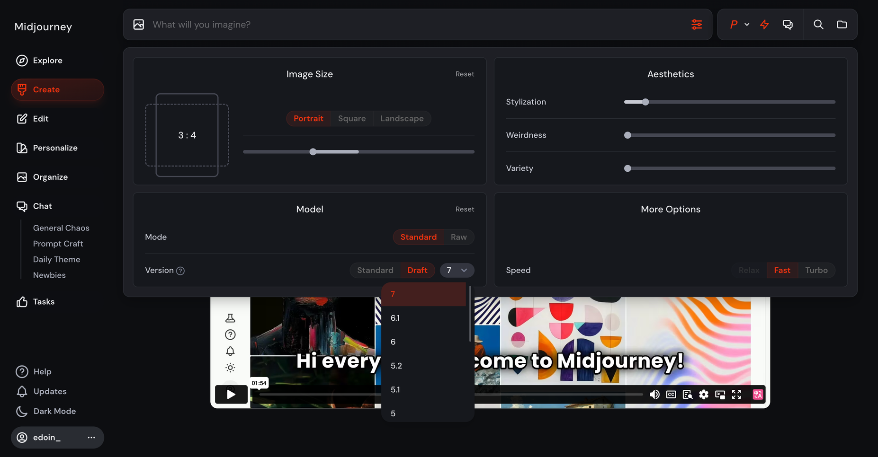Toggle Dark Mode in the sidebar
878x457 pixels.
[45, 412]
